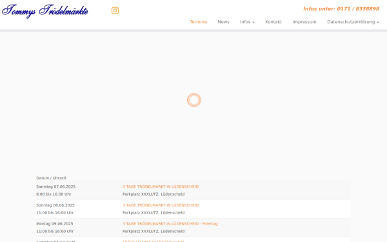Open Samstag 07.06.2025 Trödelmarkt link

161,187
